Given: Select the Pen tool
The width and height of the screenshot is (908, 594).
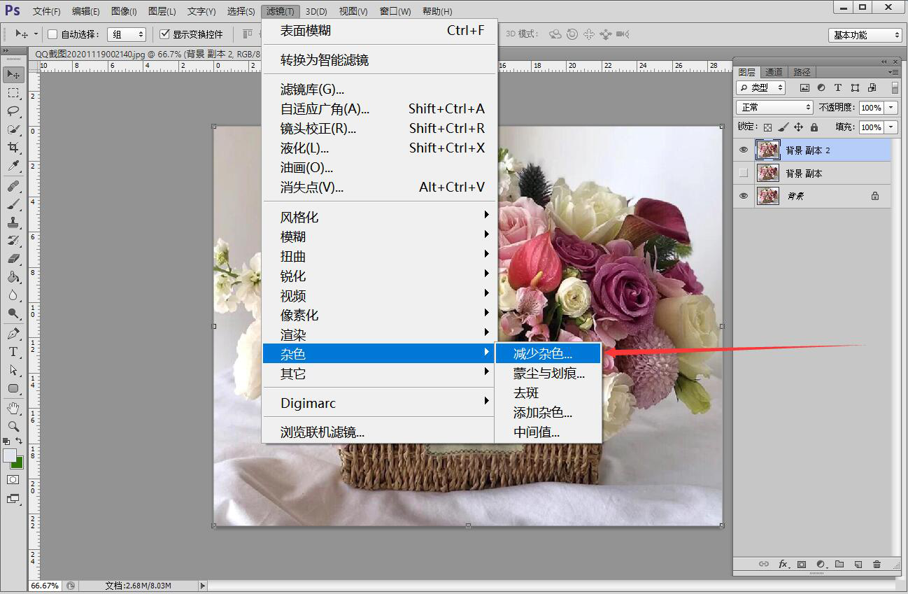Looking at the screenshot, I should pyautogui.click(x=13, y=334).
